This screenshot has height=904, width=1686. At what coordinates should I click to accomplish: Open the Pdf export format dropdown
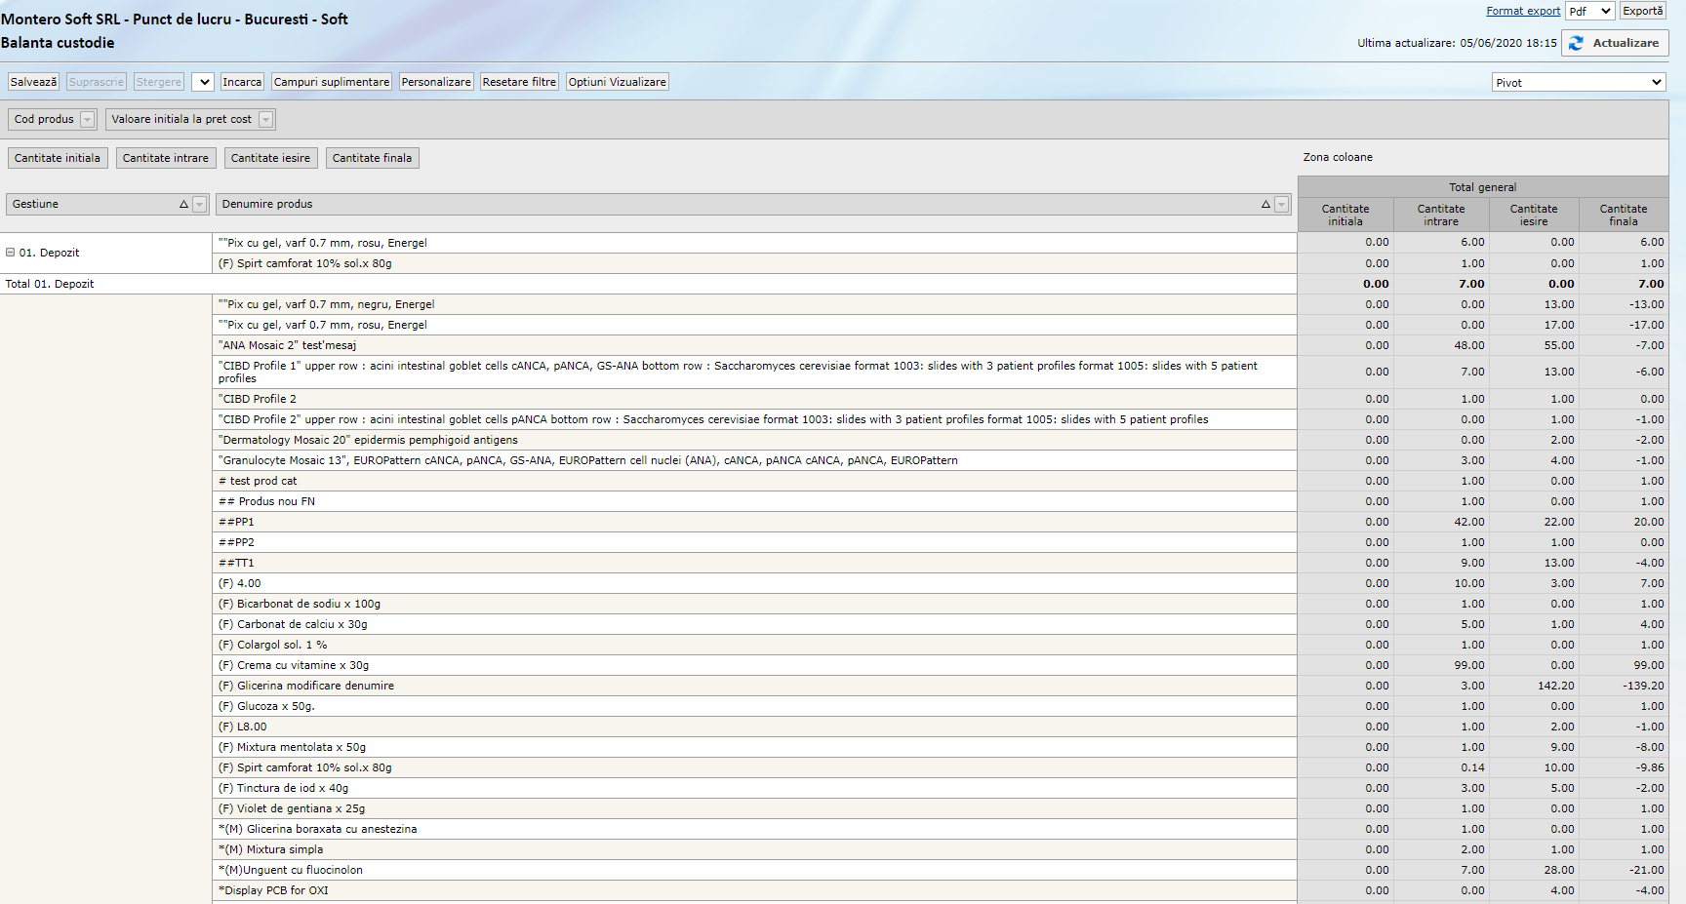(1589, 12)
